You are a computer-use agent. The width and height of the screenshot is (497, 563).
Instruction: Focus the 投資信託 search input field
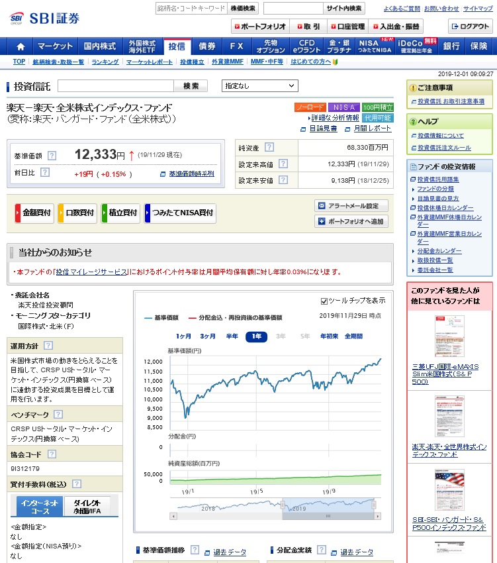pyautogui.click(x=116, y=86)
